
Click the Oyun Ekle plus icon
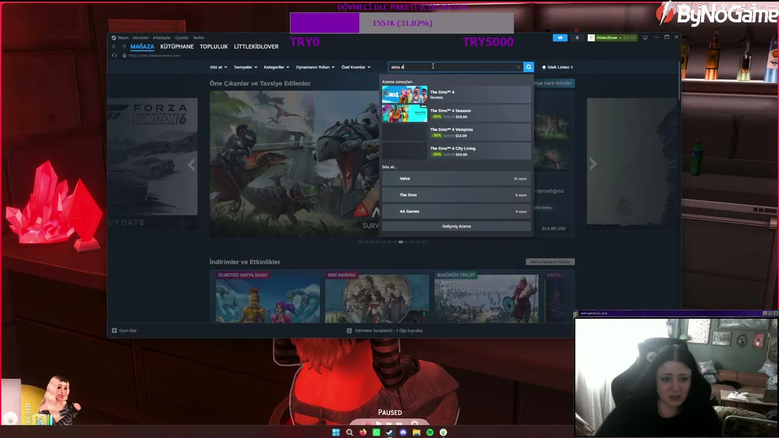114,330
